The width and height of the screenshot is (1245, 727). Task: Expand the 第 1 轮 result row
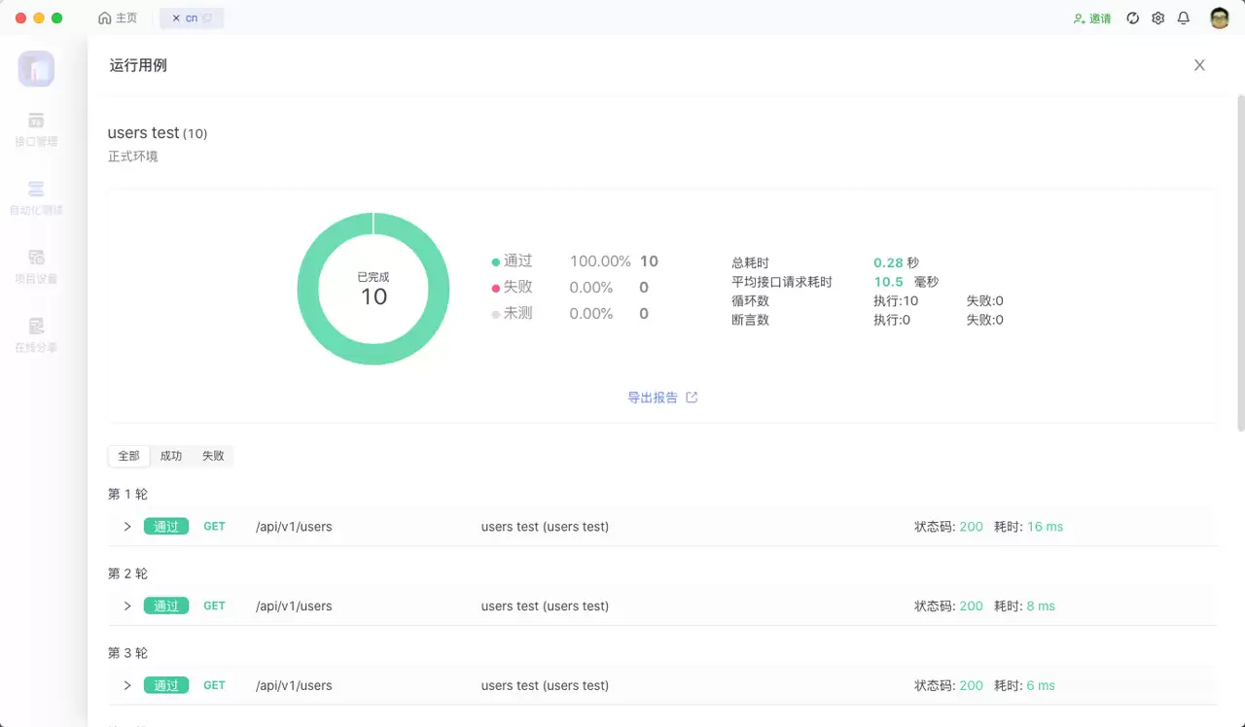[x=127, y=527]
